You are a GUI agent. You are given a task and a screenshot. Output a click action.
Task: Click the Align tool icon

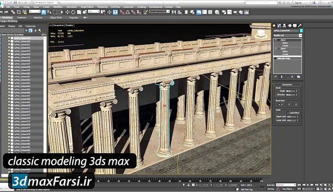(179, 12)
